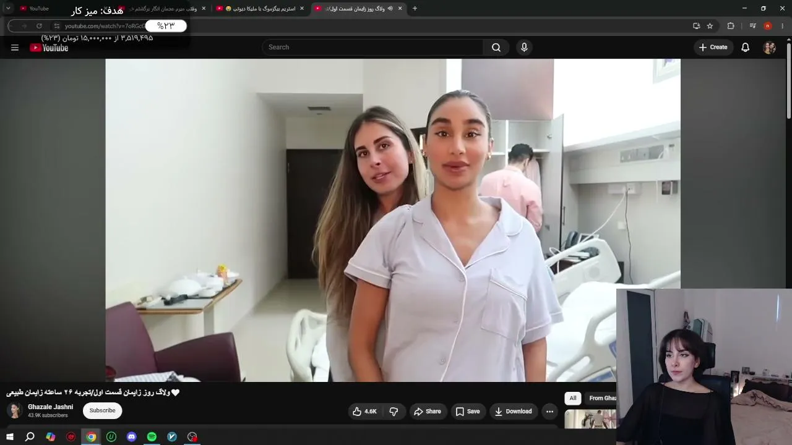Open the YouTube account avatar menu

[x=770, y=48]
